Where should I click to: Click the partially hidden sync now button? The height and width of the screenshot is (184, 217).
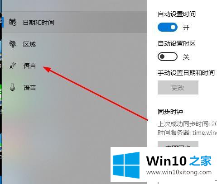point(178,144)
